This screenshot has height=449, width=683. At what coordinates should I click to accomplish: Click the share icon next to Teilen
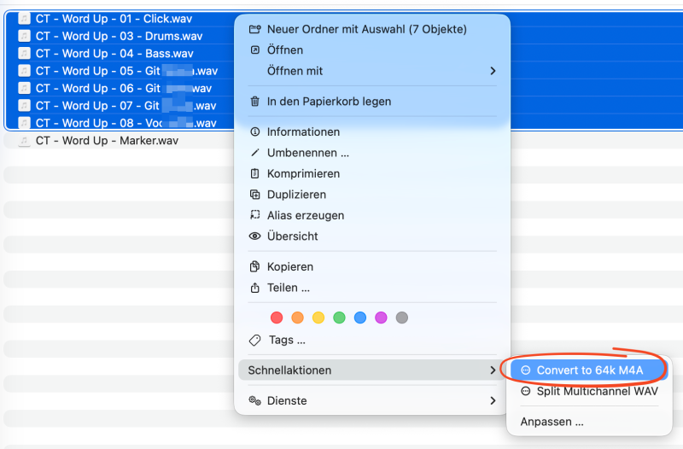(254, 288)
